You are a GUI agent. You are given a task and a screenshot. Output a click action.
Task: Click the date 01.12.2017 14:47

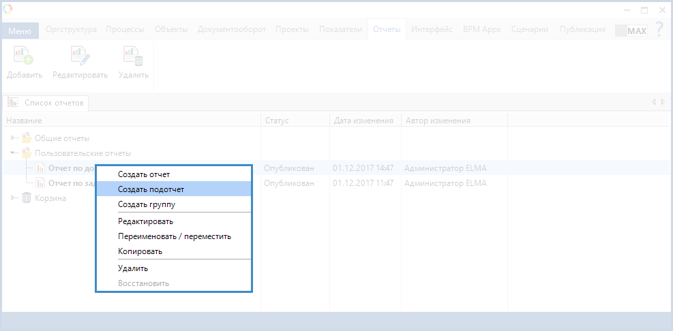363,168
